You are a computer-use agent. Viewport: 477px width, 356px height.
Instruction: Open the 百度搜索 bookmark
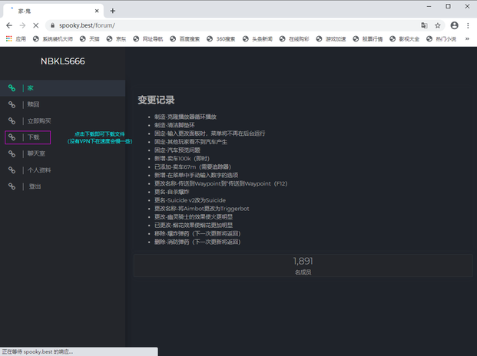click(184, 39)
